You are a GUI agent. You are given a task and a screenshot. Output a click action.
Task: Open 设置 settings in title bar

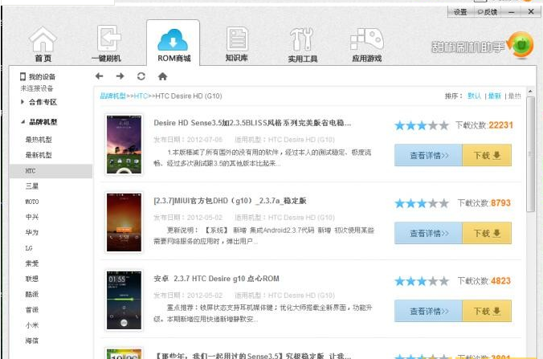point(460,12)
